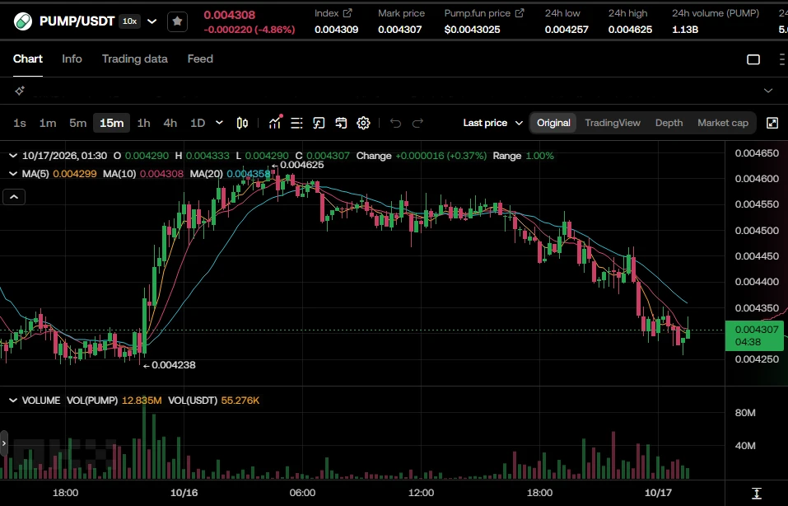Expand the side panel arrow at left edge
Image resolution: width=788 pixels, height=506 pixels.
[x=4, y=443]
